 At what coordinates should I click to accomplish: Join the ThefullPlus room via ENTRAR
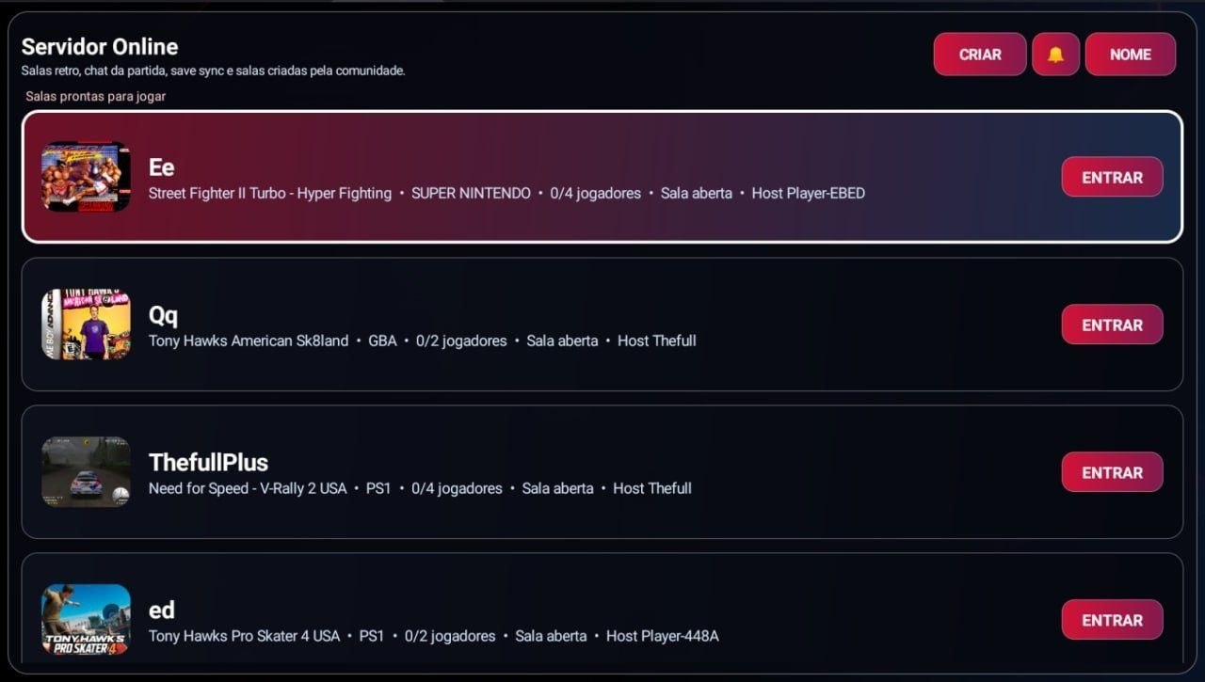pos(1112,472)
